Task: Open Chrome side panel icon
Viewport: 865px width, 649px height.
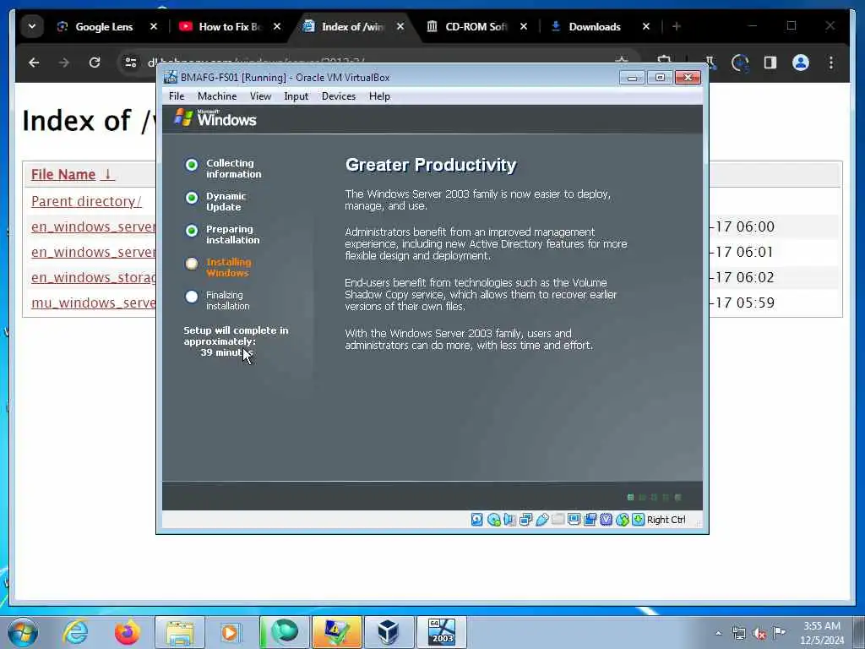Action: [770, 63]
